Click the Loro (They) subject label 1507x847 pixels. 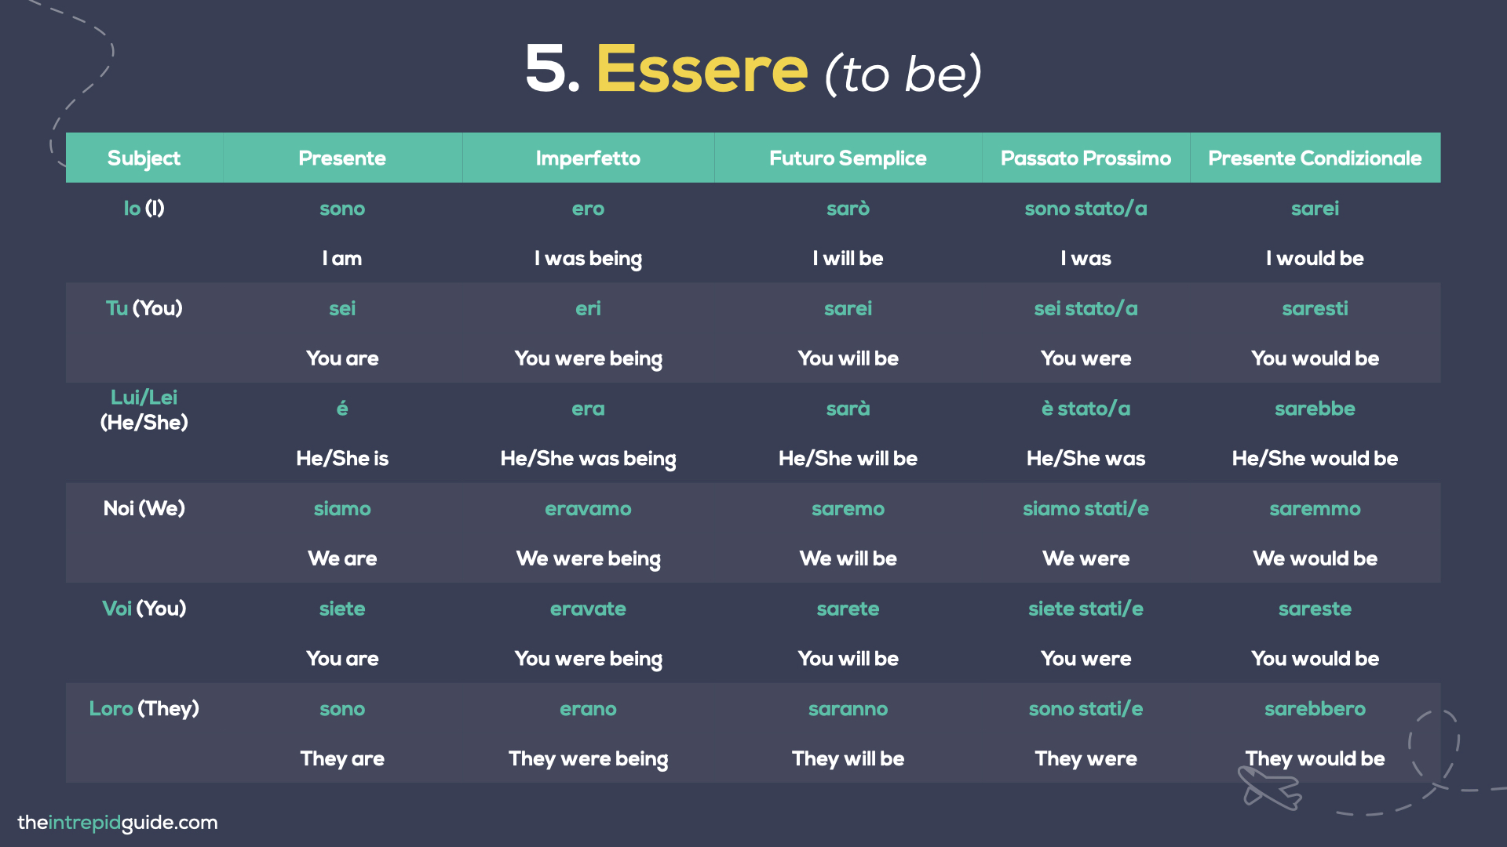point(144,709)
